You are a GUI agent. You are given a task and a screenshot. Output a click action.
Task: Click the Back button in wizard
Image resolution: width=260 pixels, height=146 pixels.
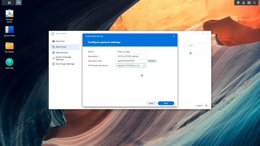[x=151, y=103]
